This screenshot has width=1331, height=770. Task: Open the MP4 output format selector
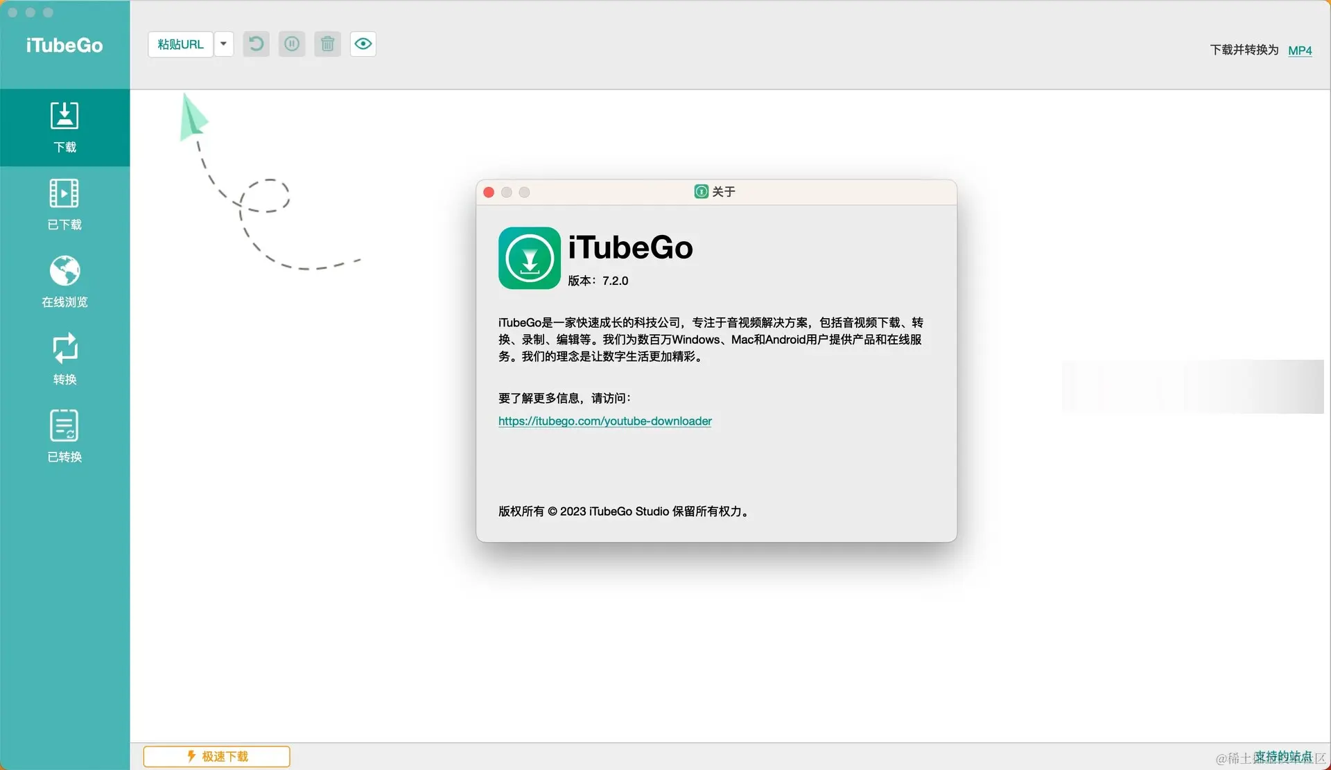(1299, 51)
